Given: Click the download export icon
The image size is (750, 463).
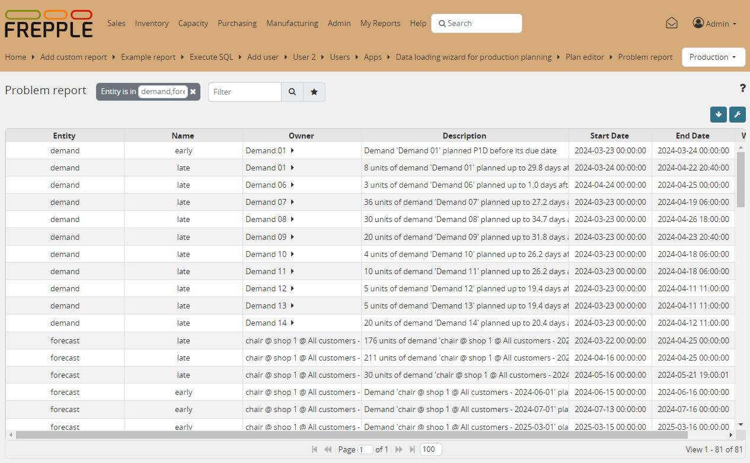Looking at the screenshot, I should point(718,114).
